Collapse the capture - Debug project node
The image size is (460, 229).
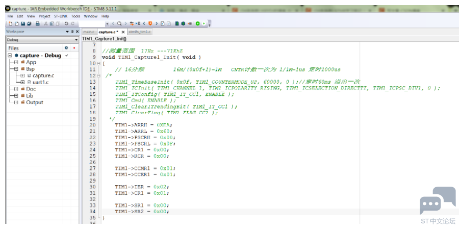tap(9, 56)
